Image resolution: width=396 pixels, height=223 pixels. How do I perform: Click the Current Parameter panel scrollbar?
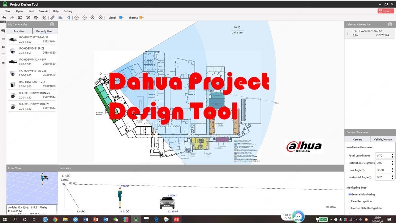(395, 161)
